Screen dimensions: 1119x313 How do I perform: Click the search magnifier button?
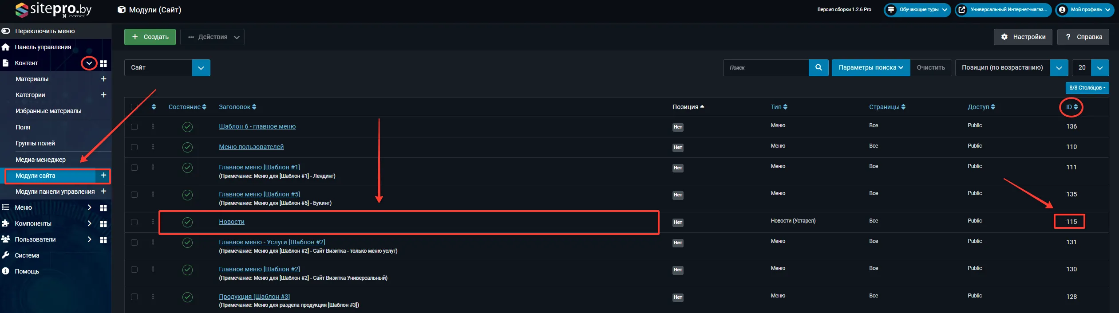click(818, 68)
